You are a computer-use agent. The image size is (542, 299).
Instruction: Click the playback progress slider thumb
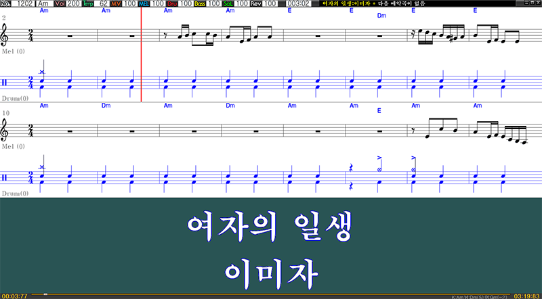45,294
